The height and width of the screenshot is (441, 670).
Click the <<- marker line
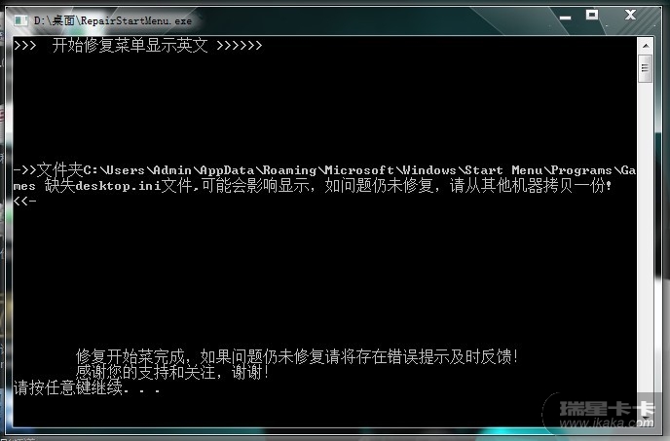click(x=25, y=201)
